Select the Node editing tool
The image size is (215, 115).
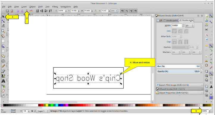pos(3,21)
